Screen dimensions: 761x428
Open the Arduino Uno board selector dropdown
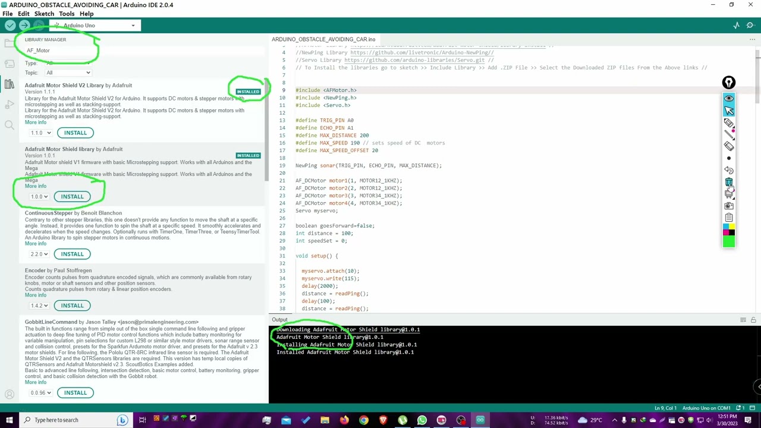(x=94, y=26)
